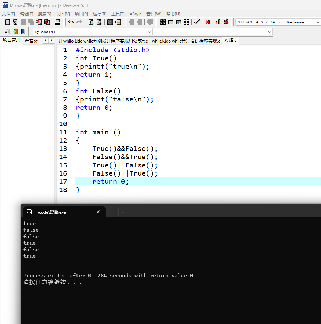Select the 短路.c editor tab
The width and height of the screenshot is (321, 324).
click(230, 40)
